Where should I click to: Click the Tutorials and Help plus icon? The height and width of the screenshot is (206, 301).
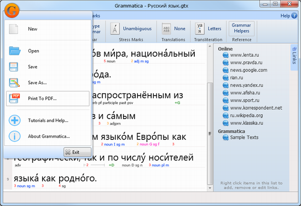15,120
